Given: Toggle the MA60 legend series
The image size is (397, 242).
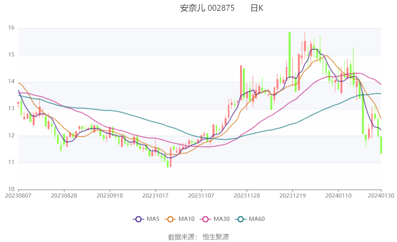Looking at the screenshot, I should coord(250,219).
